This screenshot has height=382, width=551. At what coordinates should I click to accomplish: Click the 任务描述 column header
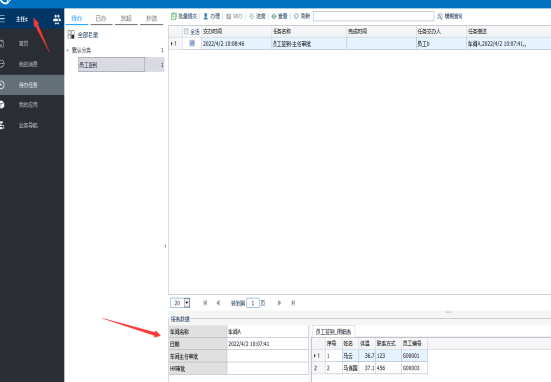point(509,31)
